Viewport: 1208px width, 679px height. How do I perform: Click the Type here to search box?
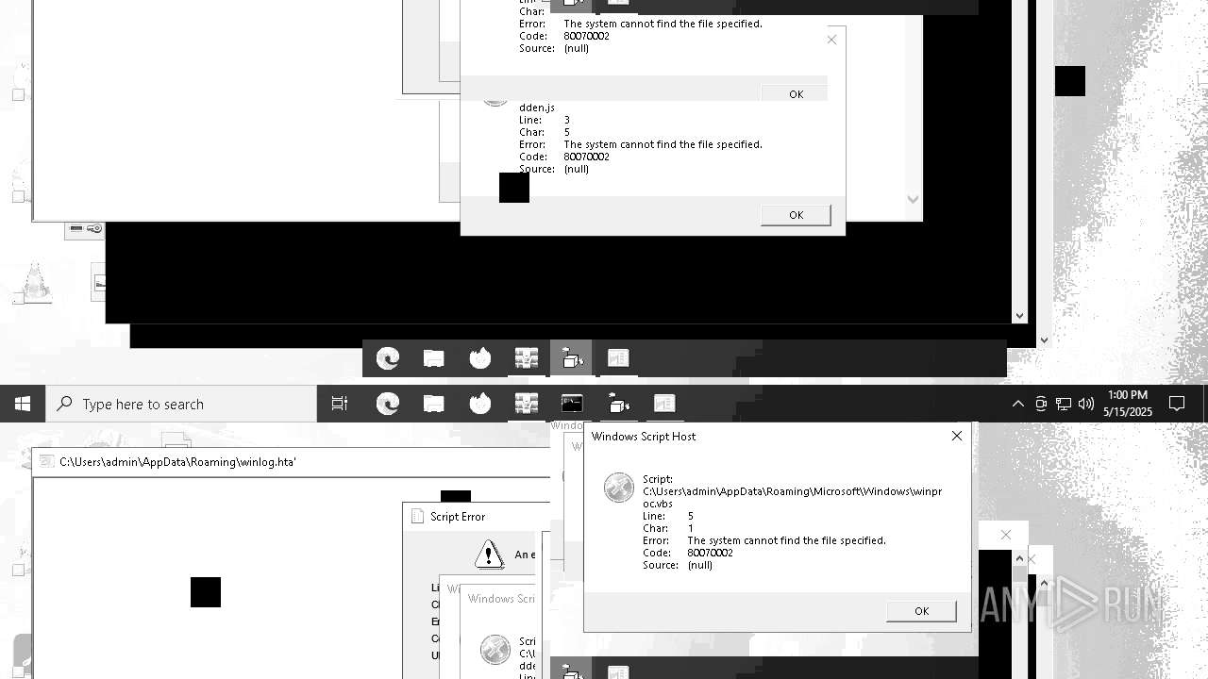[181, 404]
